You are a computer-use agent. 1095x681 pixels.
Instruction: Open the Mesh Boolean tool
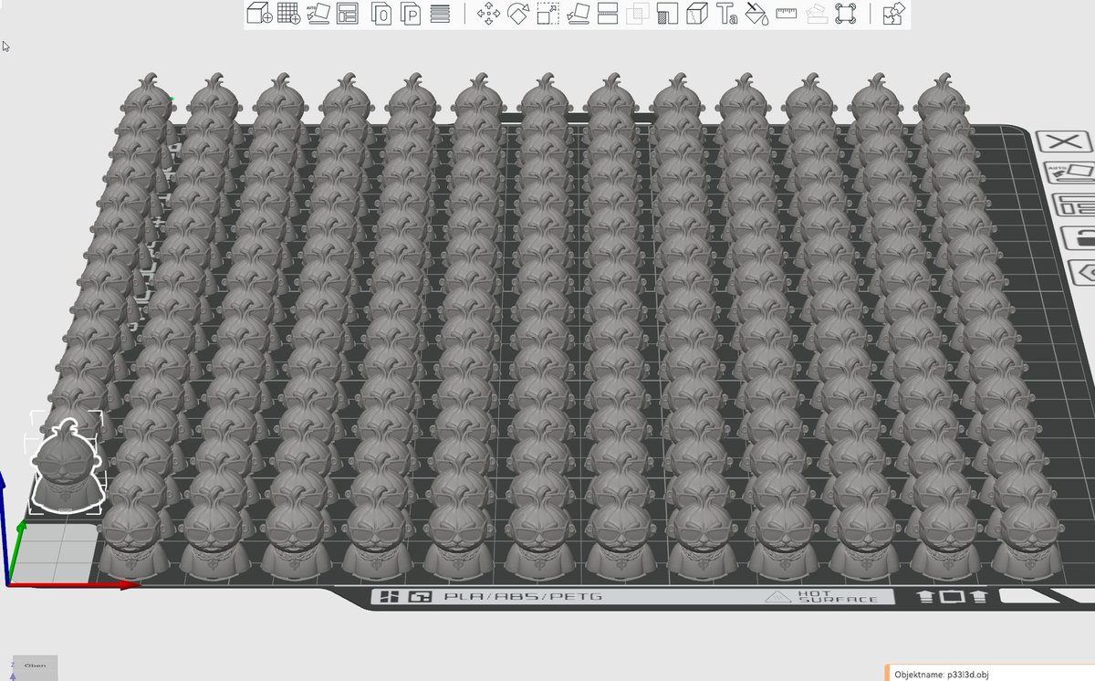(x=638, y=14)
